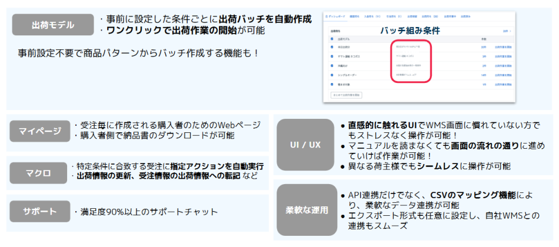Viewport: 559px width, 247px height.
Task: Click the 14件 count in シングルオーダー row
Action: point(483,75)
